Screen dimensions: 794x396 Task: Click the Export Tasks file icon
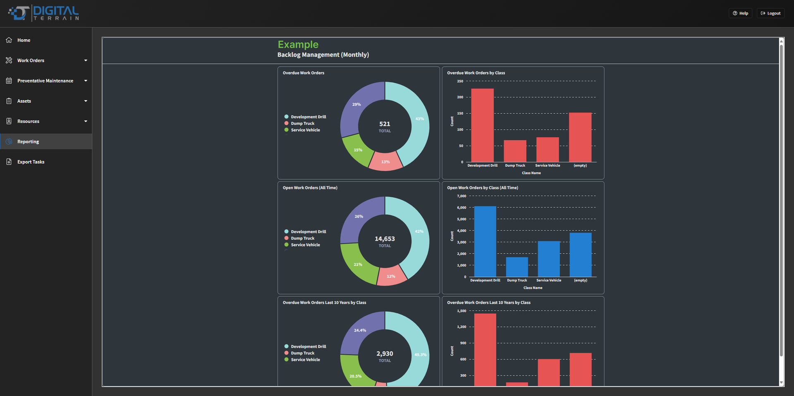(9, 162)
